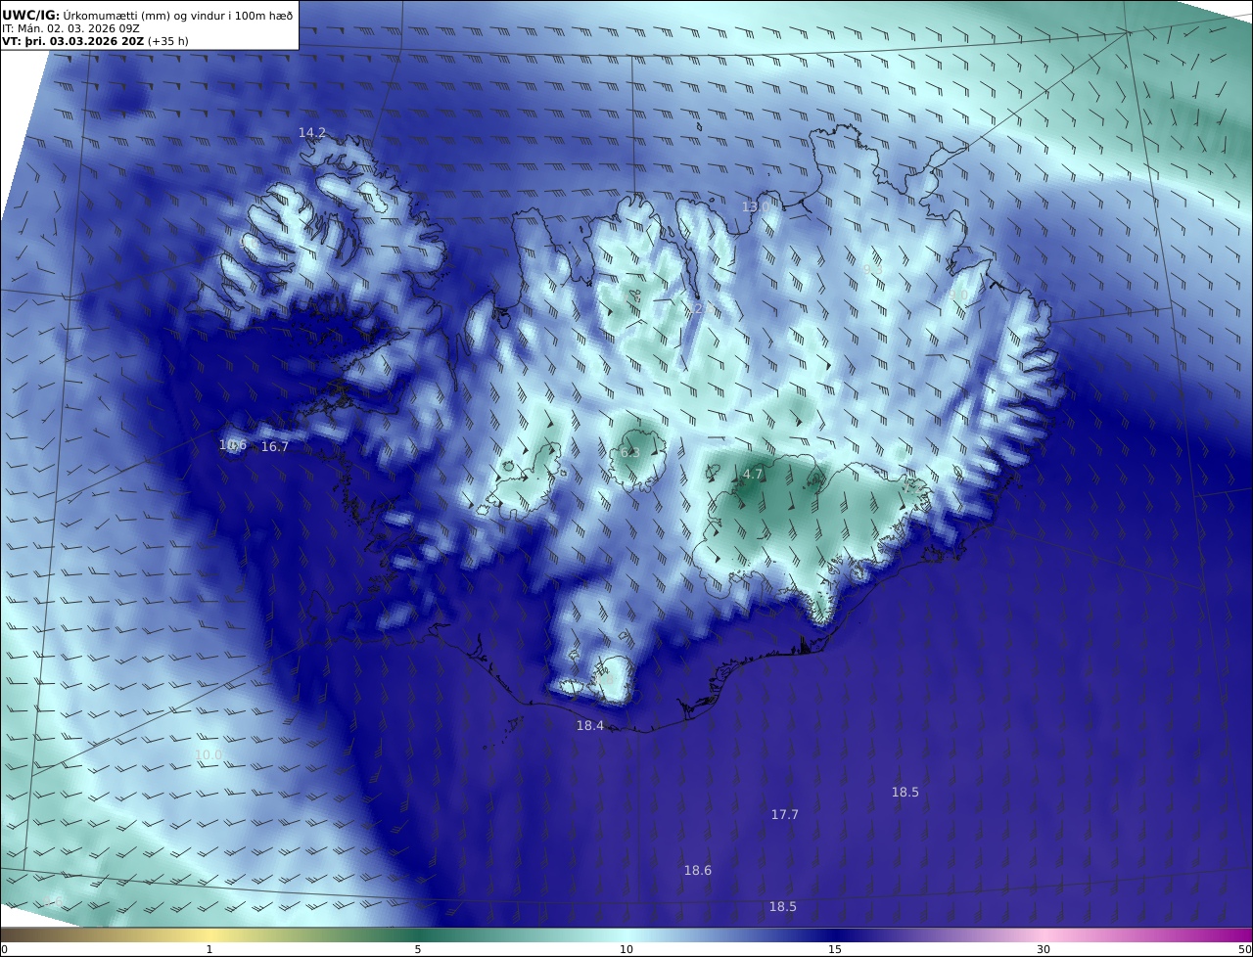Click the 18.6 value on the map

(x=698, y=870)
